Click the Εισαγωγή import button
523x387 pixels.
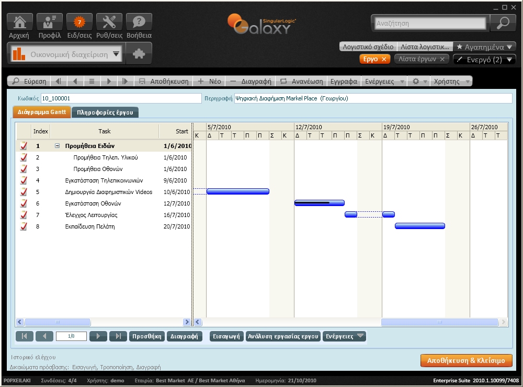point(226,336)
